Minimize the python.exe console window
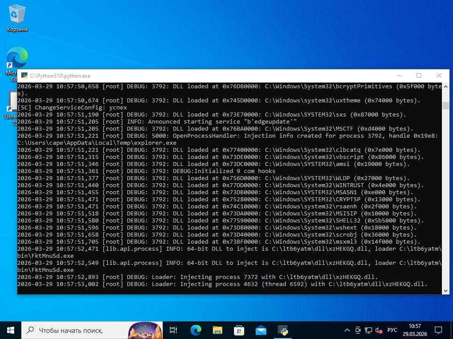This screenshot has height=339, width=453. point(399,75)
